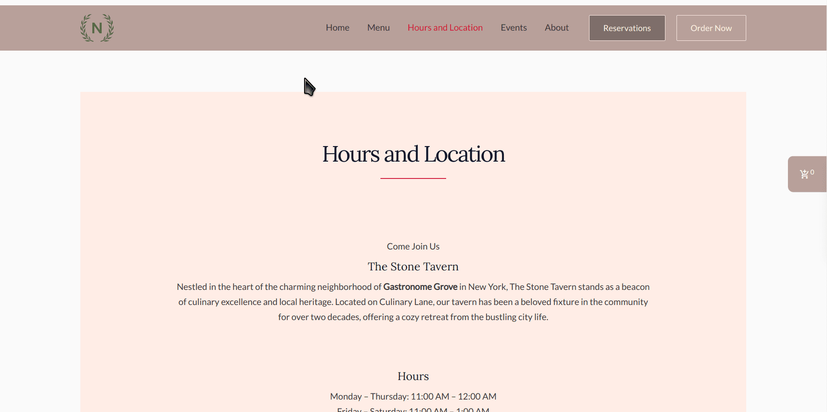Image resolution: width=827 pixels, height=412 pixels.
Task: Click The Stone Tavern heading
Action: point(413,266)
